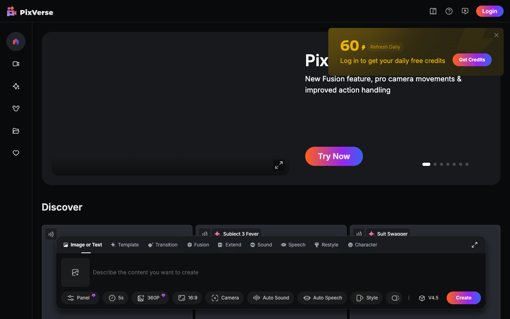Viewport: 510px width, 319px height.
Task: Open the video camera sidebar icon
Action: point(16,64)
